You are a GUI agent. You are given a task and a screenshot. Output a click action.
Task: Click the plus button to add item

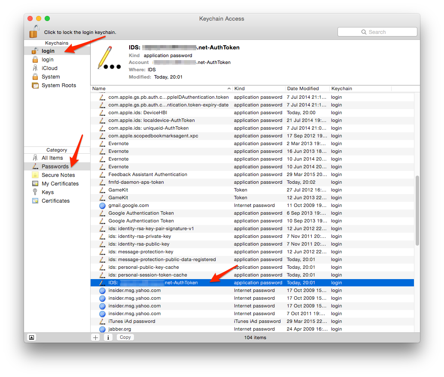(95, 337)
